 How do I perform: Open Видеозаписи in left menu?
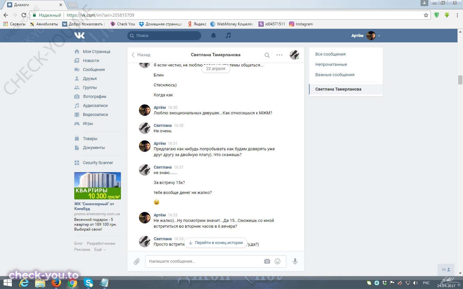coord(95,115)
